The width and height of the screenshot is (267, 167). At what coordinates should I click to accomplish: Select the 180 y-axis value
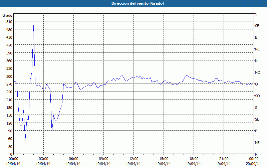pyautogui.click(x=9, y=108)
